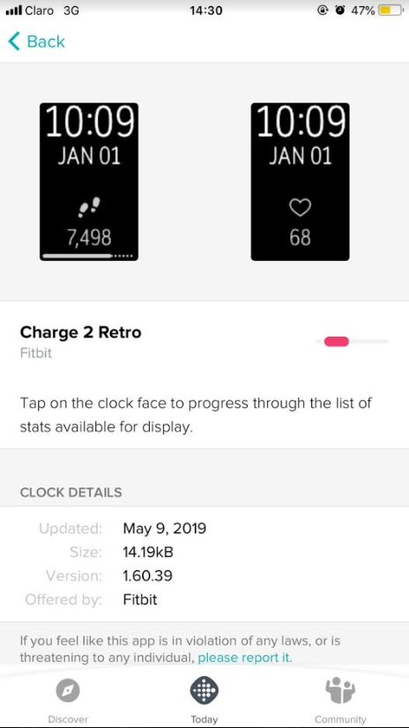The height and width of the screenshot is (728, 409).
Task: Tap the heart icon on clock preview
Action: pyautogui.click(x=301, y=207)
